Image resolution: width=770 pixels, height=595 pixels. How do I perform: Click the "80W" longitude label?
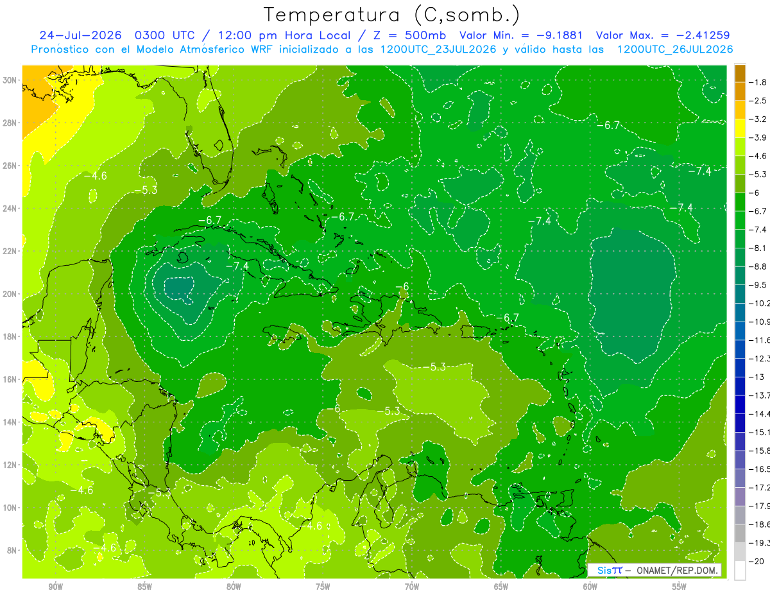(234, 587)
